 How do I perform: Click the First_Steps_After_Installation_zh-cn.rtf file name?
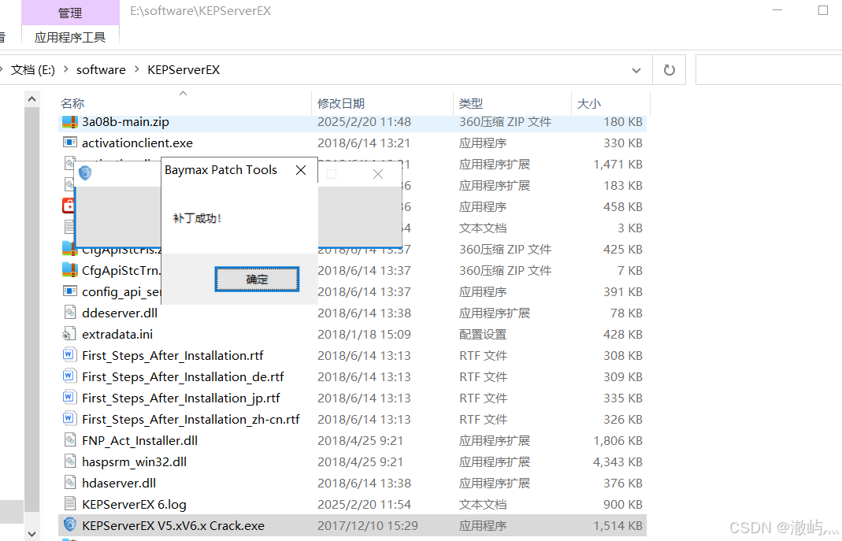pyautogui.click(x=191, y=419)
